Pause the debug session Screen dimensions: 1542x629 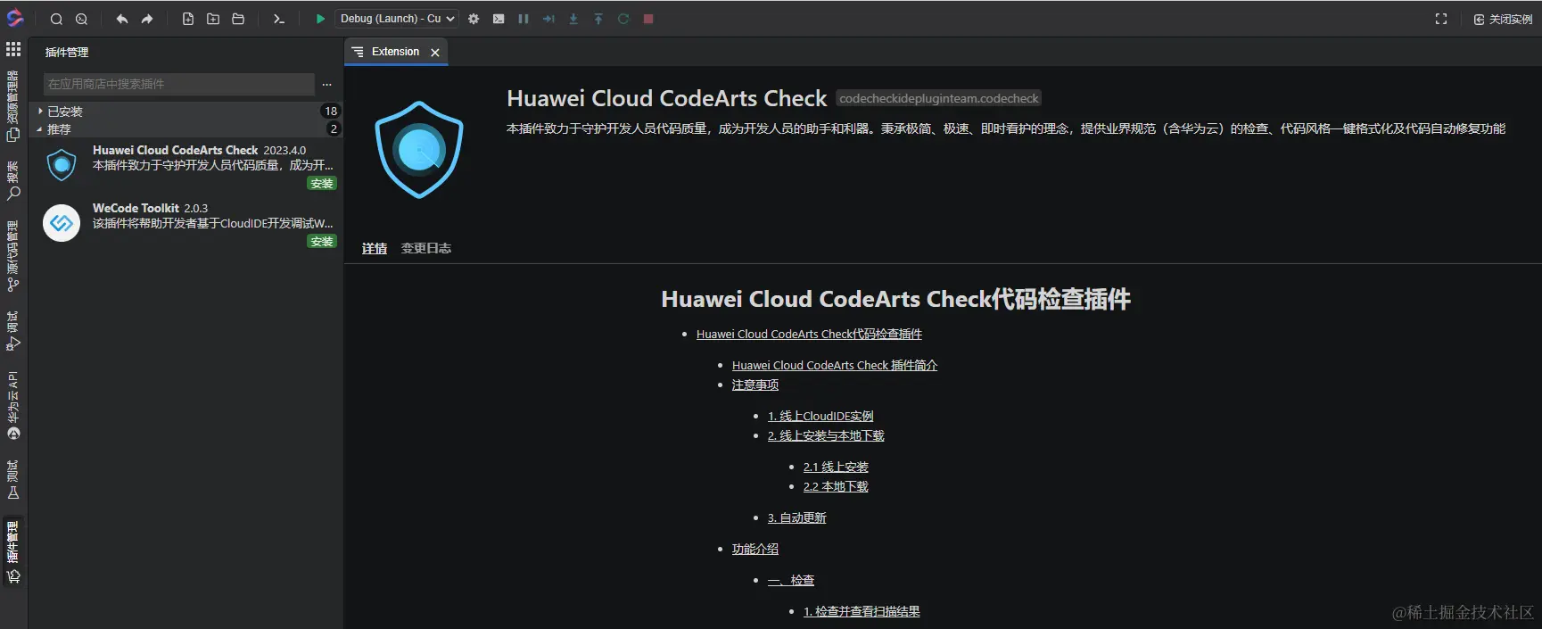pyautogui.click(x=524, y=19)
